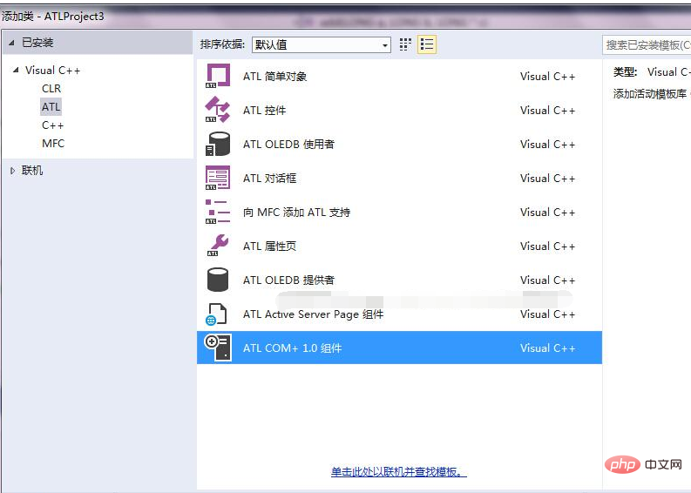Screen dimensions: 691x493
Task: Click the ATL COM+ 1.0 组件 icon
Action: coord(218,348)
